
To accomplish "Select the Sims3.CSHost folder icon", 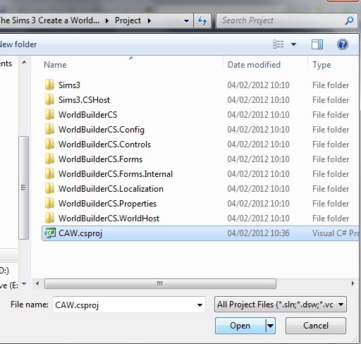I will pos(49,99).
